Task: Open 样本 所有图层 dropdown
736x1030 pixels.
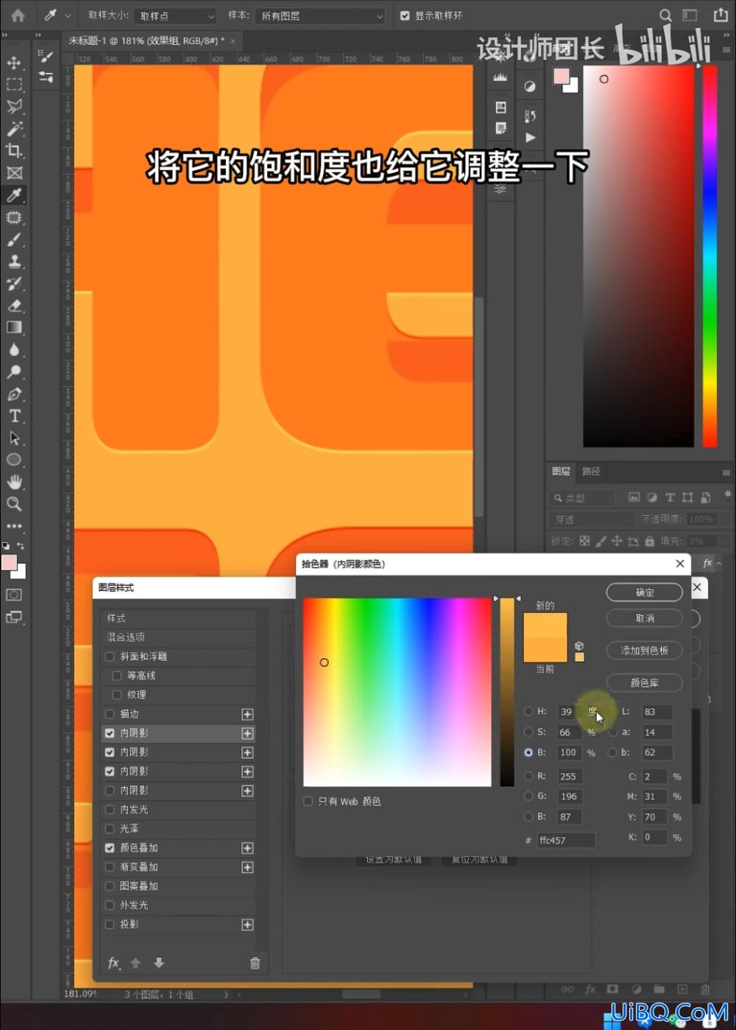Action: pyautogui.click(x=320, y=15)
